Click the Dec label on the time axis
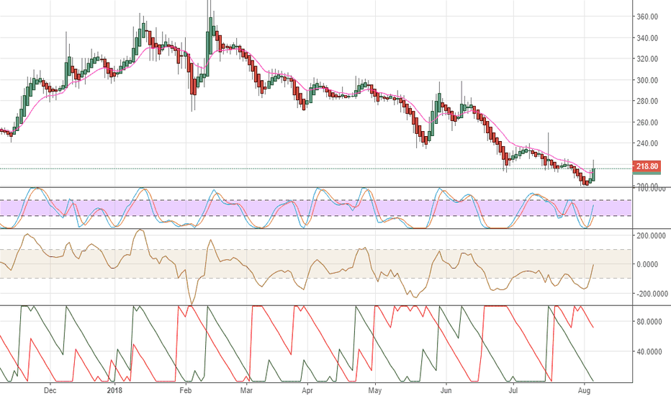 tap(50, 390)
